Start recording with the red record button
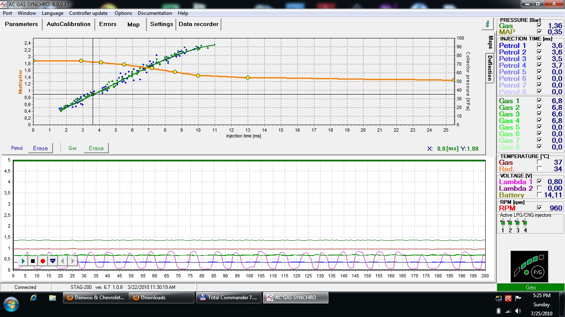Viewport: 565px width, 317px height. click(43, 261)
